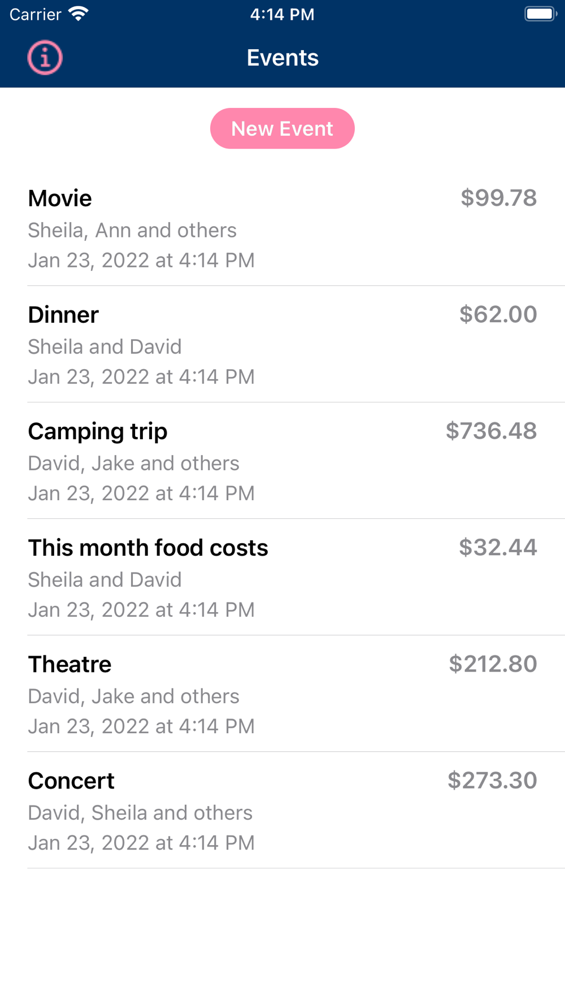Tap the $273.30 amount

tap(492, 780)
